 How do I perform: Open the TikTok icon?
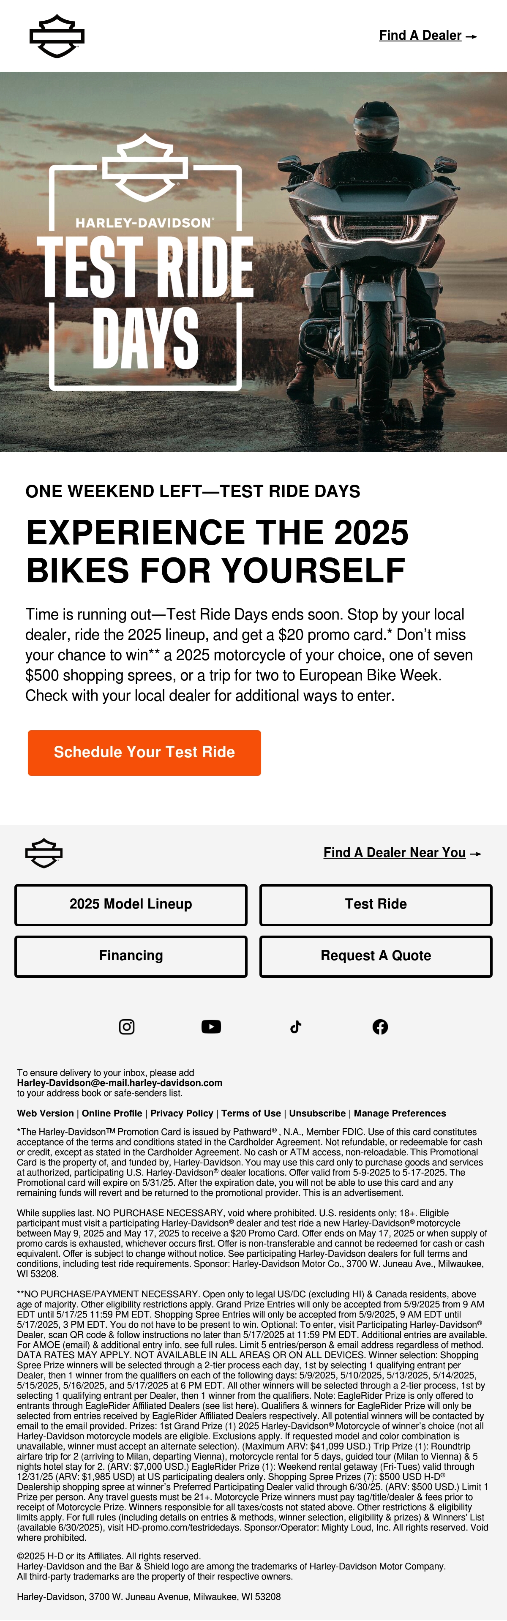[x=296, y=1026]
